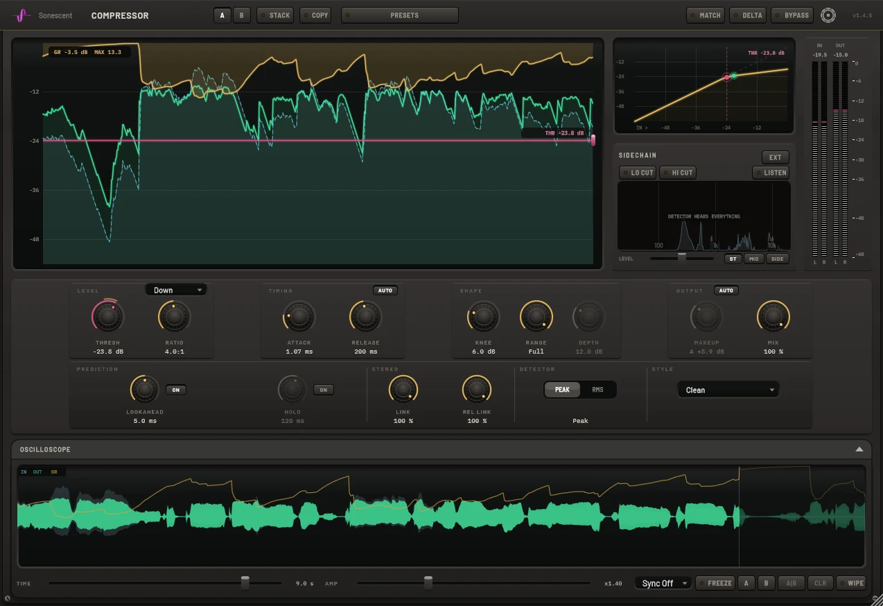Click the LOOKAHEAD knob
Image resolution: width=883 pixels, height=606 pixels.
(x=145, y=390)
